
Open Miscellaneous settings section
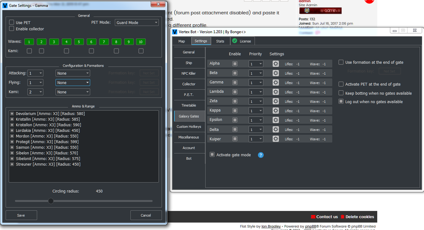tap(189, 137)
